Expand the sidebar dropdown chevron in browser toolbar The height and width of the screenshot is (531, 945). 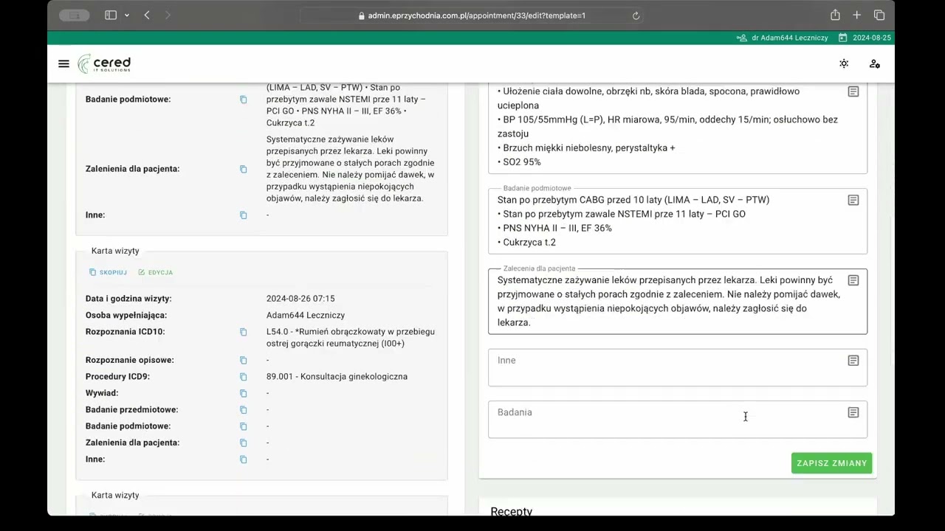tap(127, 15)
